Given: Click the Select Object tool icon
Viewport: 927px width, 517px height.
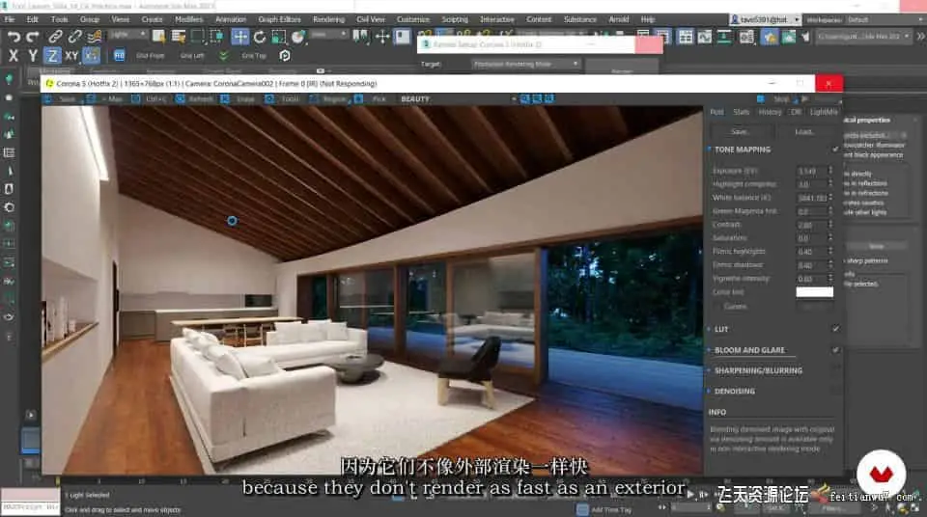Looking at the screenshot, I should point(158,37).
